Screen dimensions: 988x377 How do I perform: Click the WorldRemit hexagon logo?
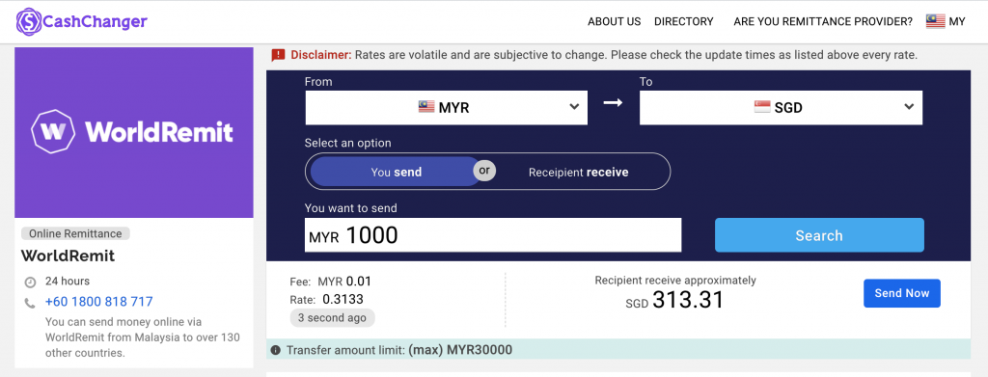point(53,131)
